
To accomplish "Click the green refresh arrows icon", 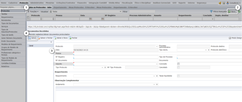I will click(x=239, y=12).
